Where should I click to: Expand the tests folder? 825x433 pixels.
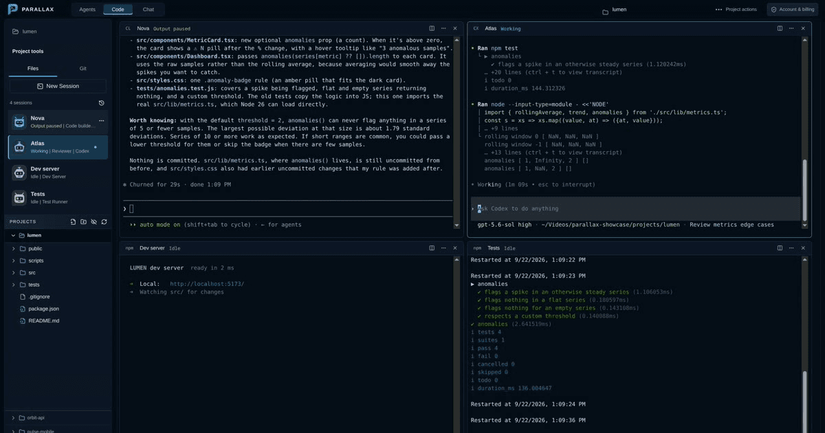[14, 285]
